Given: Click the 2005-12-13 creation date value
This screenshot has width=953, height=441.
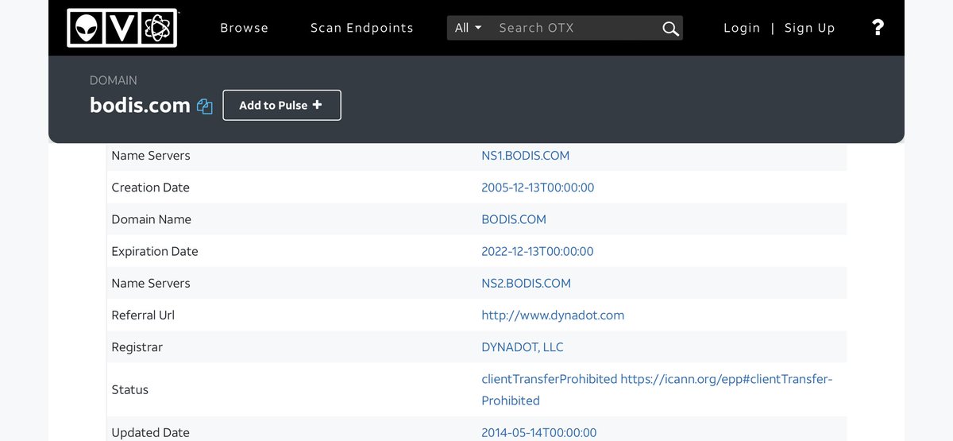Looking at the screenshot, I should 538,188.
